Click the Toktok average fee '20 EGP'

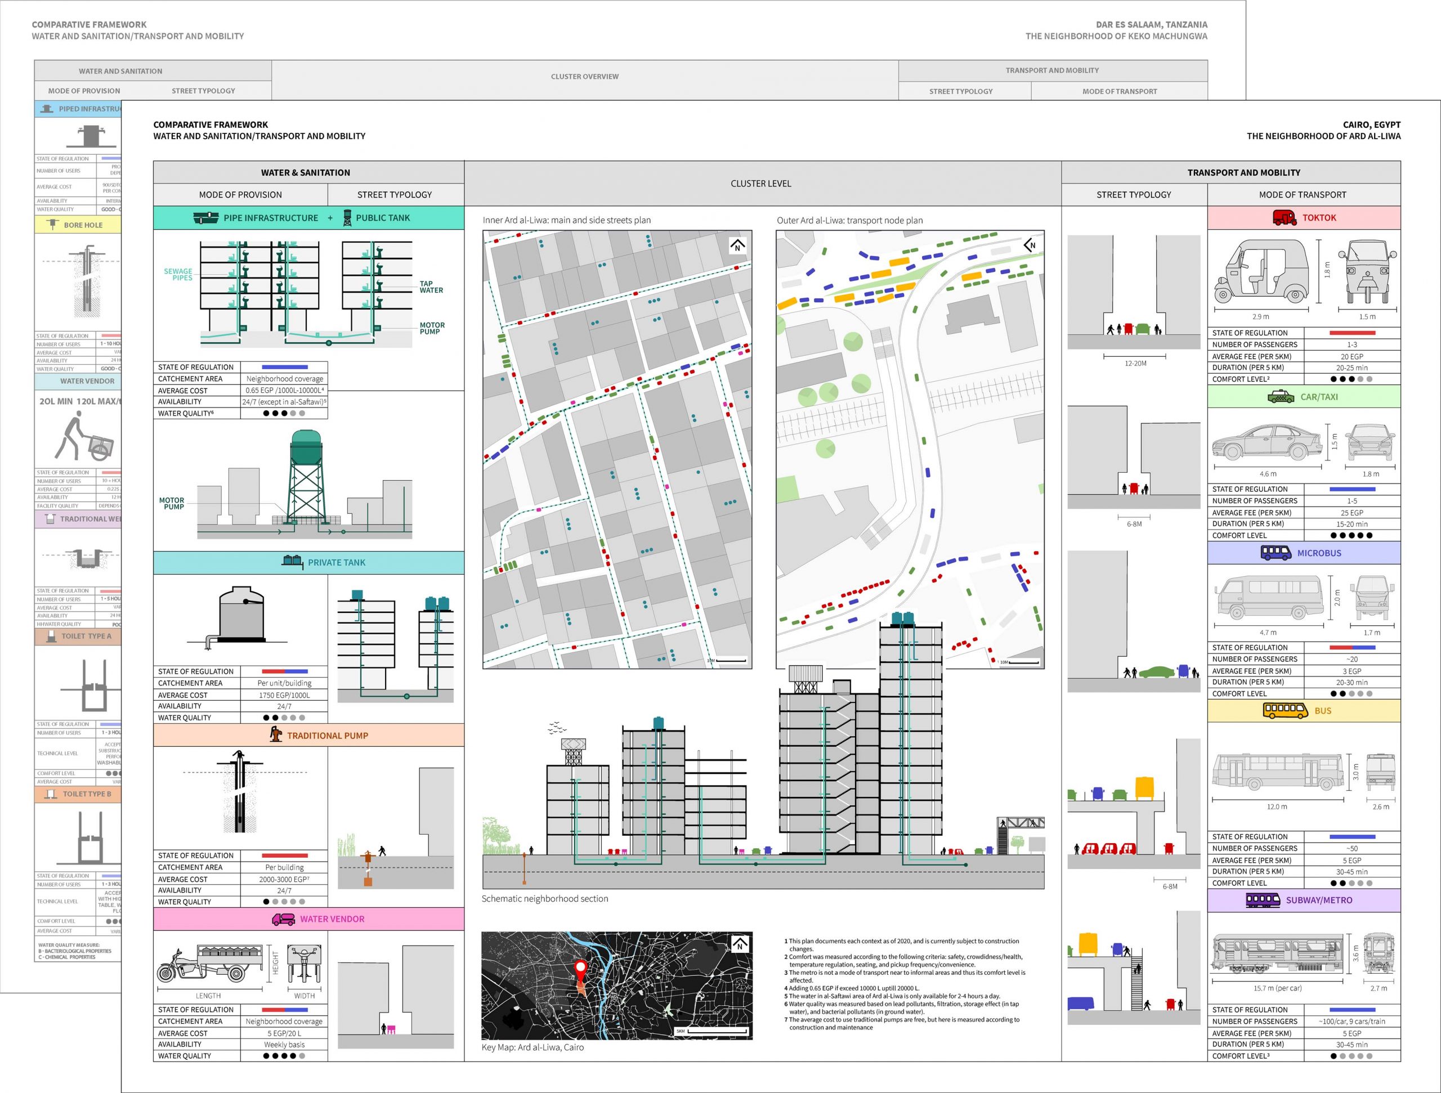pyautogui.click(x=1352, y=357)
